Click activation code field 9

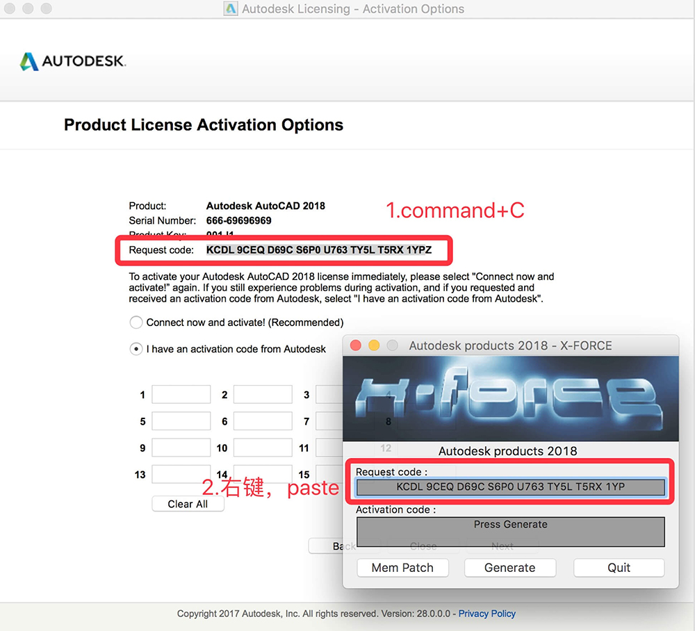pos(181,448)
